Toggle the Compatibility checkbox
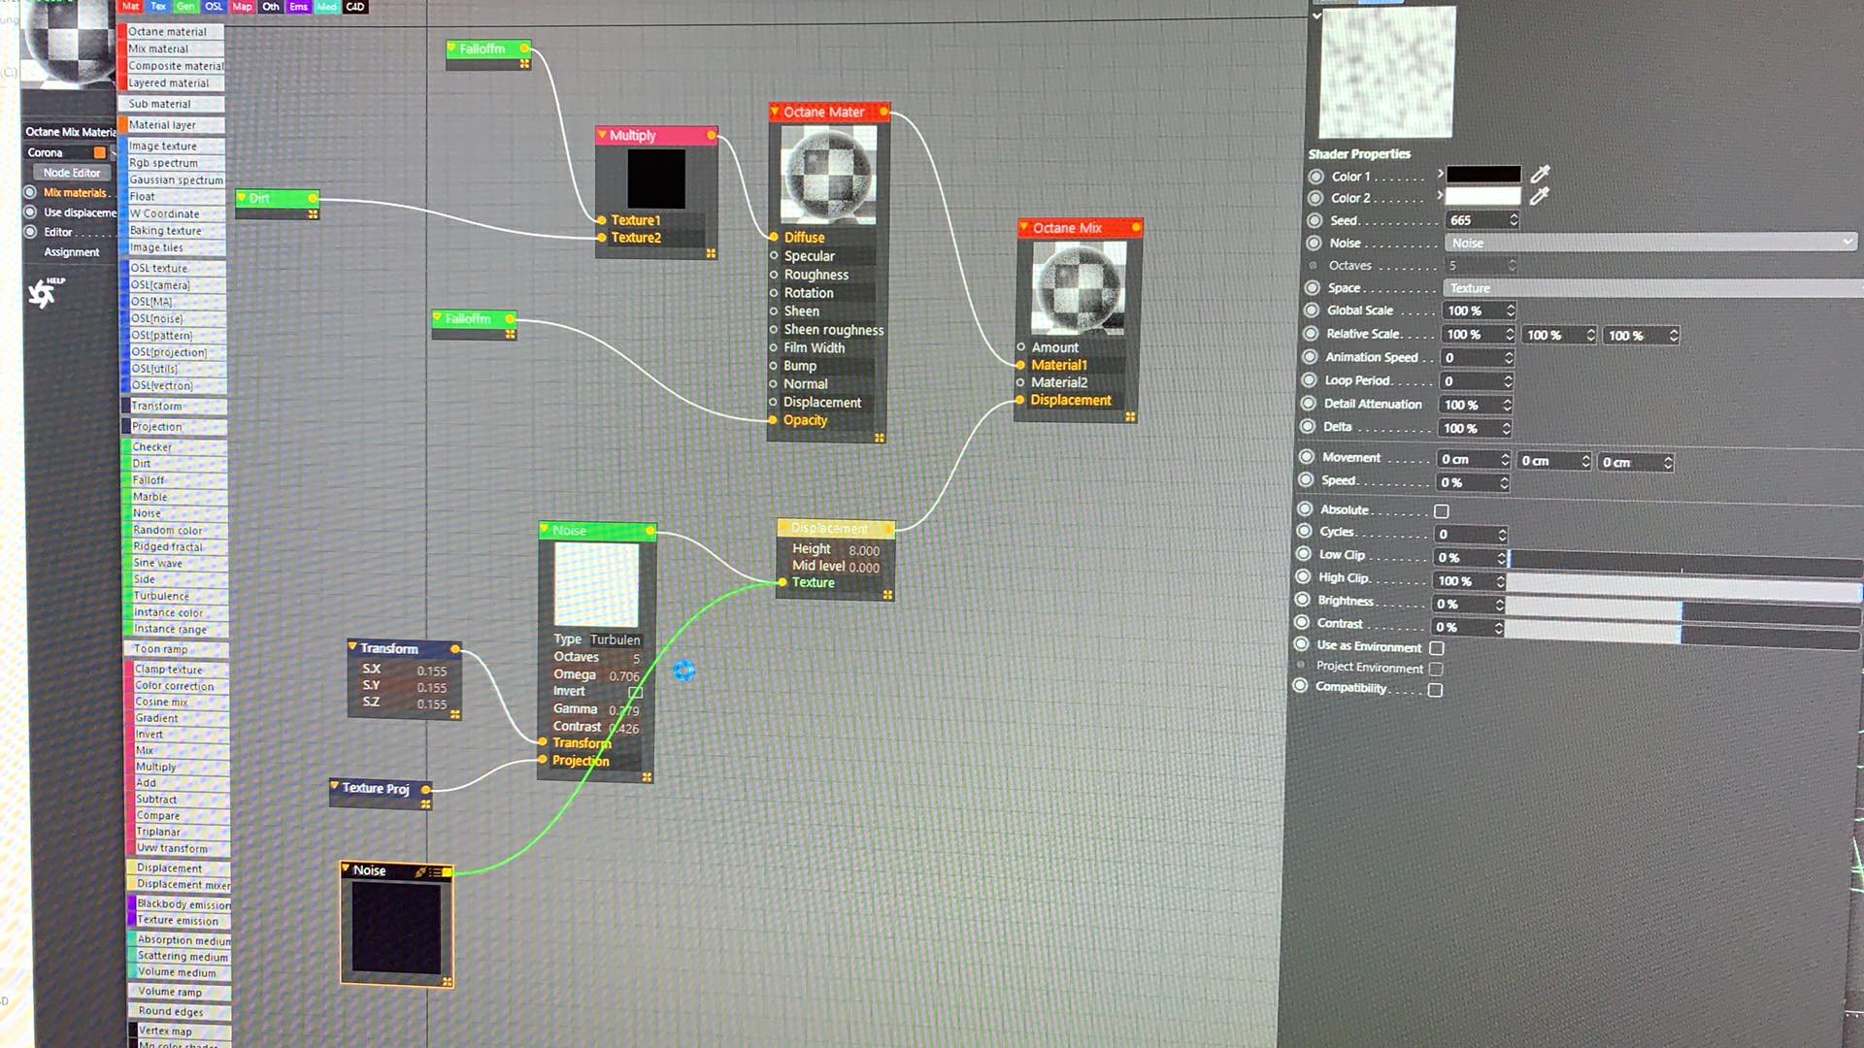 tap(1435, 690)
